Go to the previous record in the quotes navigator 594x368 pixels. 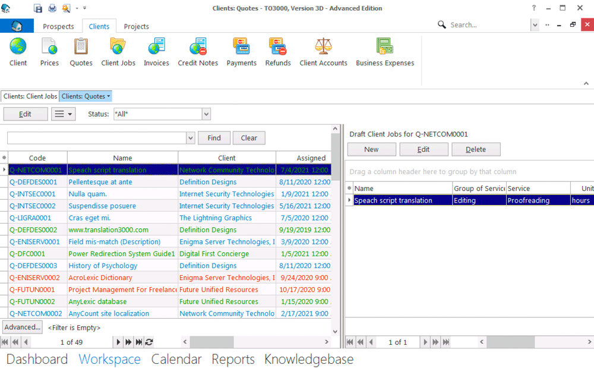tap(26, 342)
